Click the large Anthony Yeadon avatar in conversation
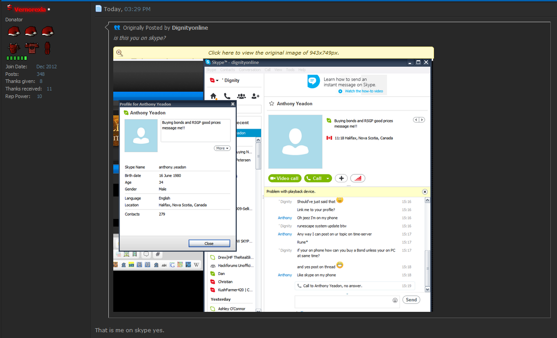Image resolution: width=557 pixels, height=338 pixels. coord(295,141)
